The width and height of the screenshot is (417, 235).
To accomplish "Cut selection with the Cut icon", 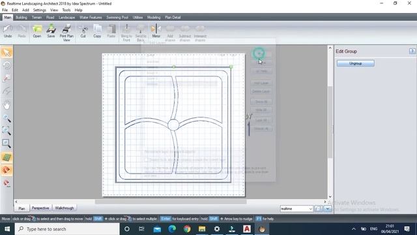I will coord(83,31).
